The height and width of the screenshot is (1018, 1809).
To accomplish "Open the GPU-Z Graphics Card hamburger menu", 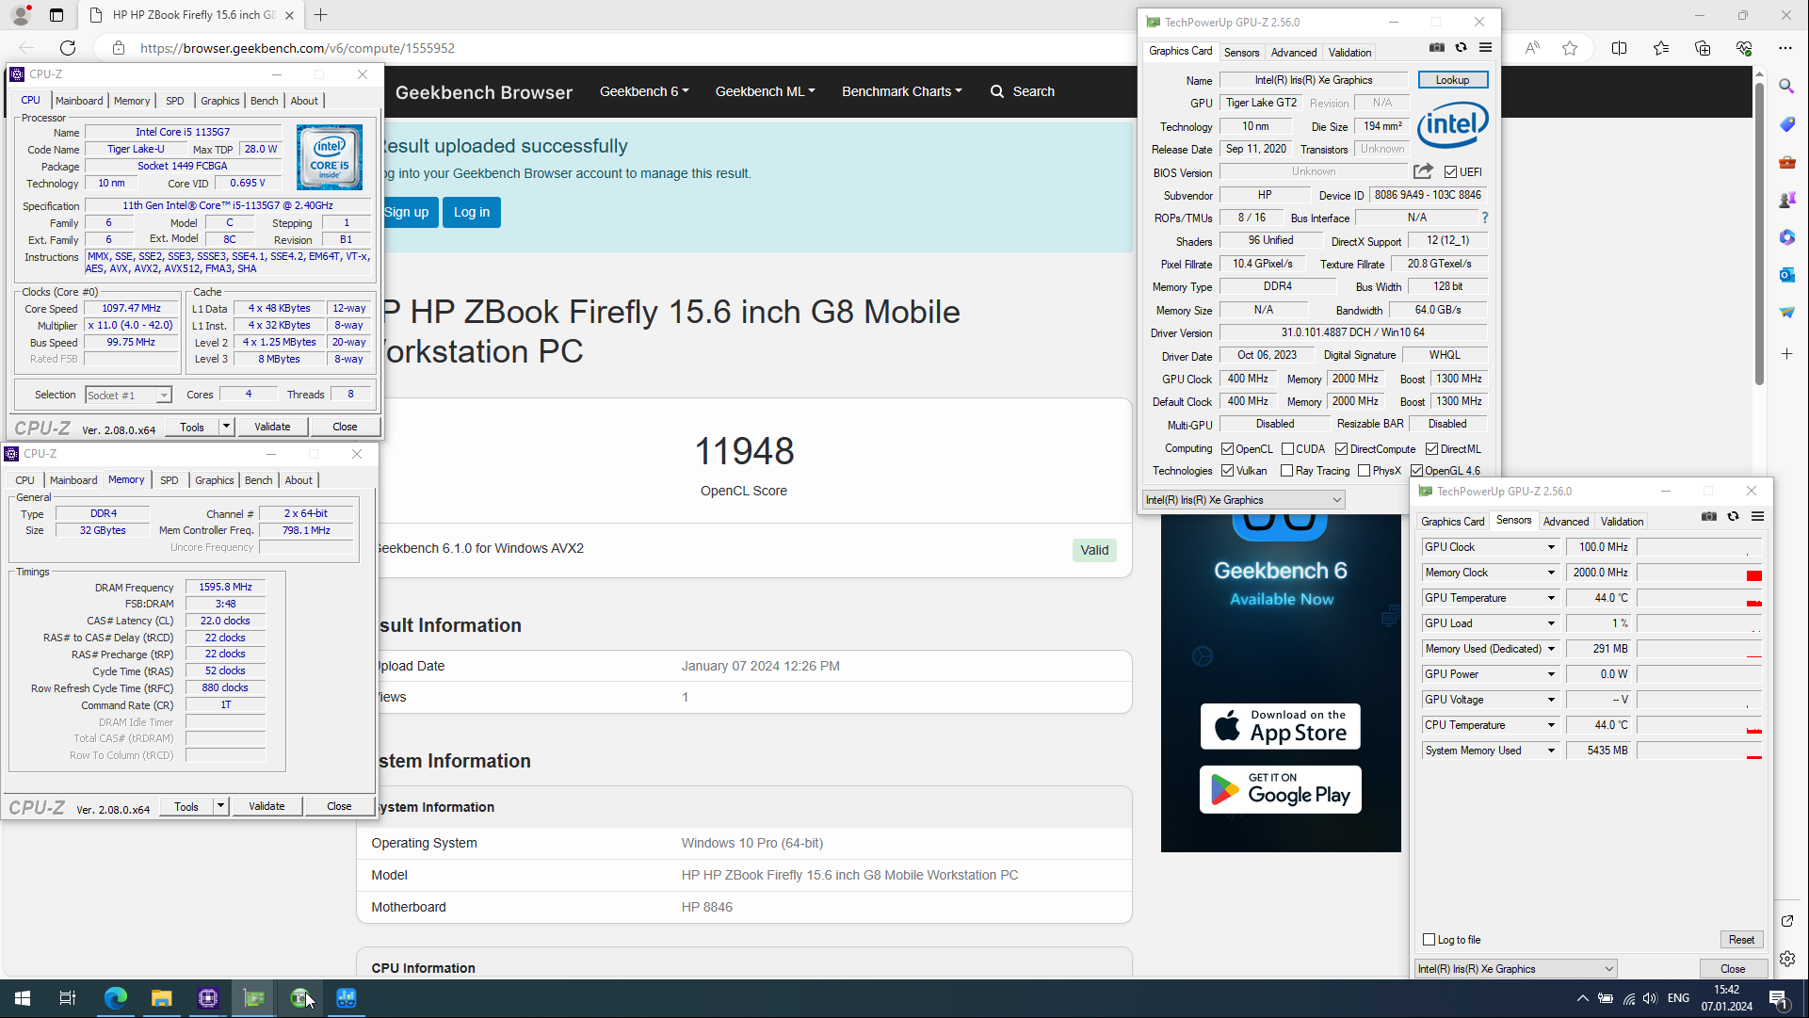I will tap(1485, 47).
